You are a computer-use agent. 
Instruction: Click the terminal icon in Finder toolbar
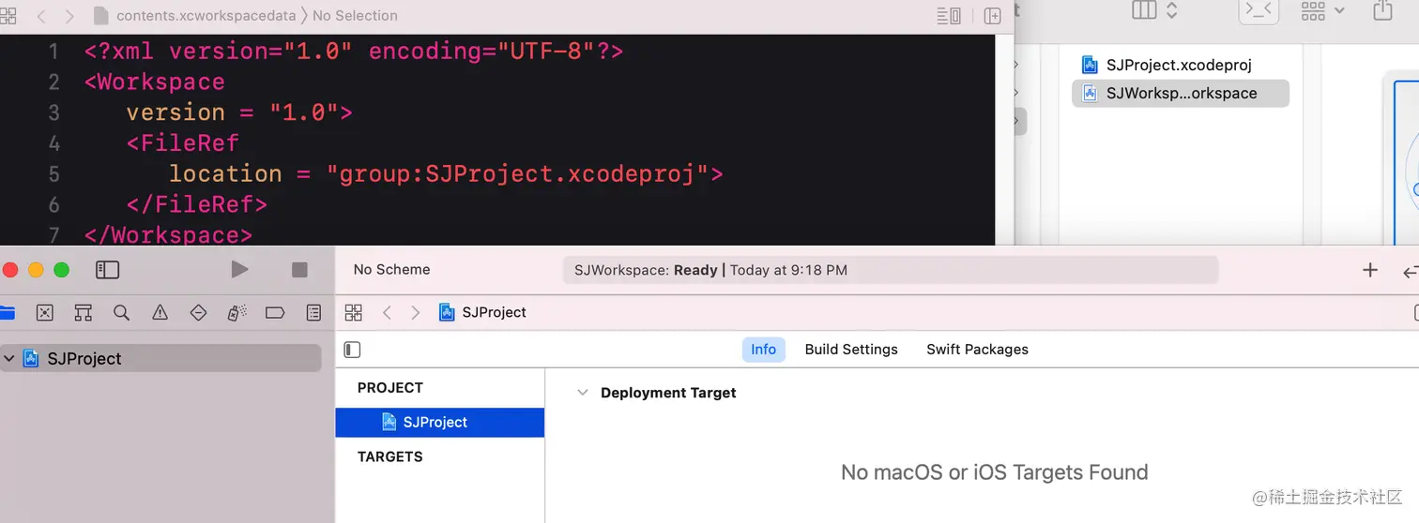pos(1259,10)
